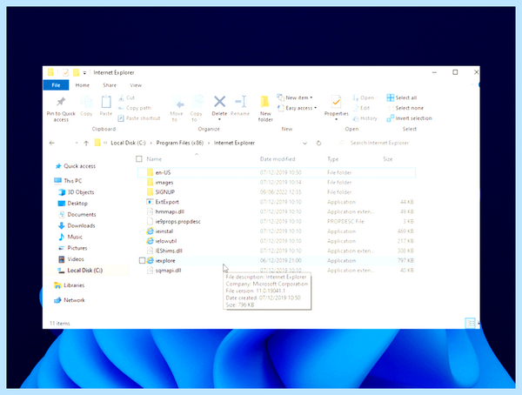This screenshot has width=522, height=395.
Task: Check the iexplore item checkbox
Action: pyautogui.click(x=142, y=260)
